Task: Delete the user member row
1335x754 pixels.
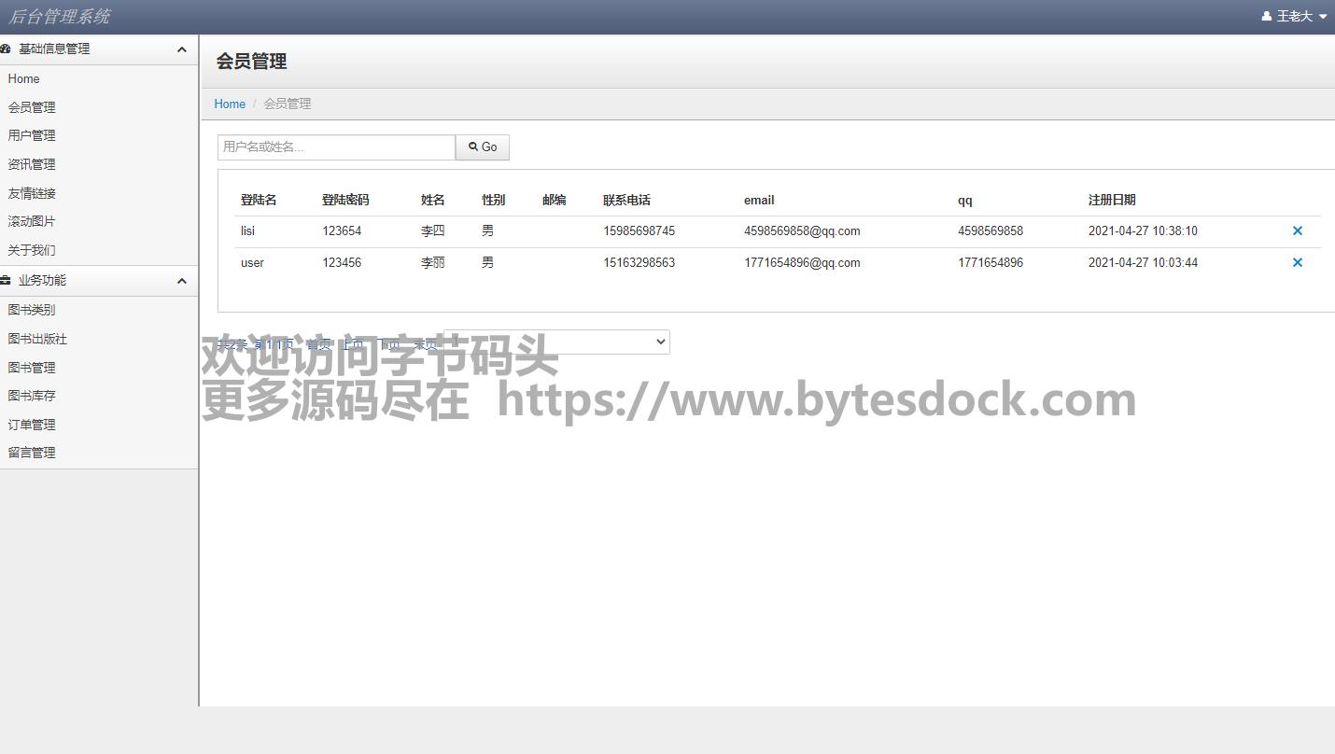Action: click(1297, 262)
